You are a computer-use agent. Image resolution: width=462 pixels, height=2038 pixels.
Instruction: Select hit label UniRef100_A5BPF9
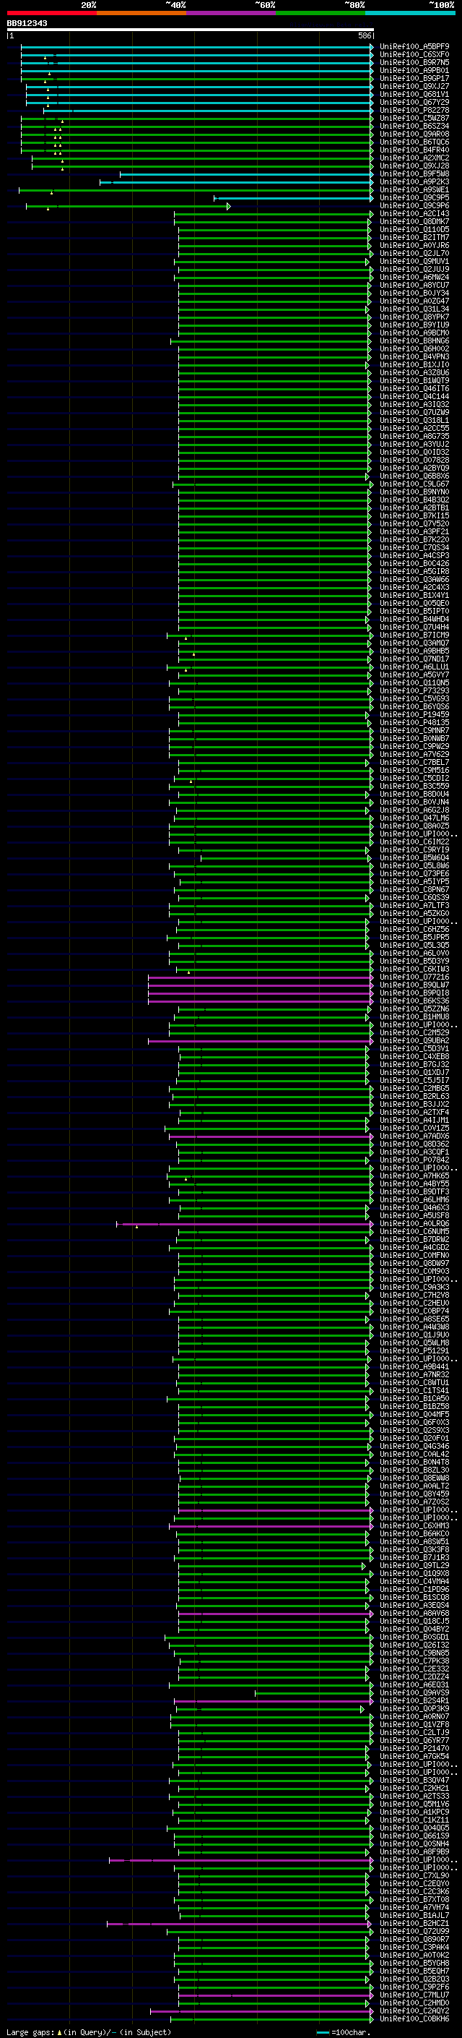(414, 47)
